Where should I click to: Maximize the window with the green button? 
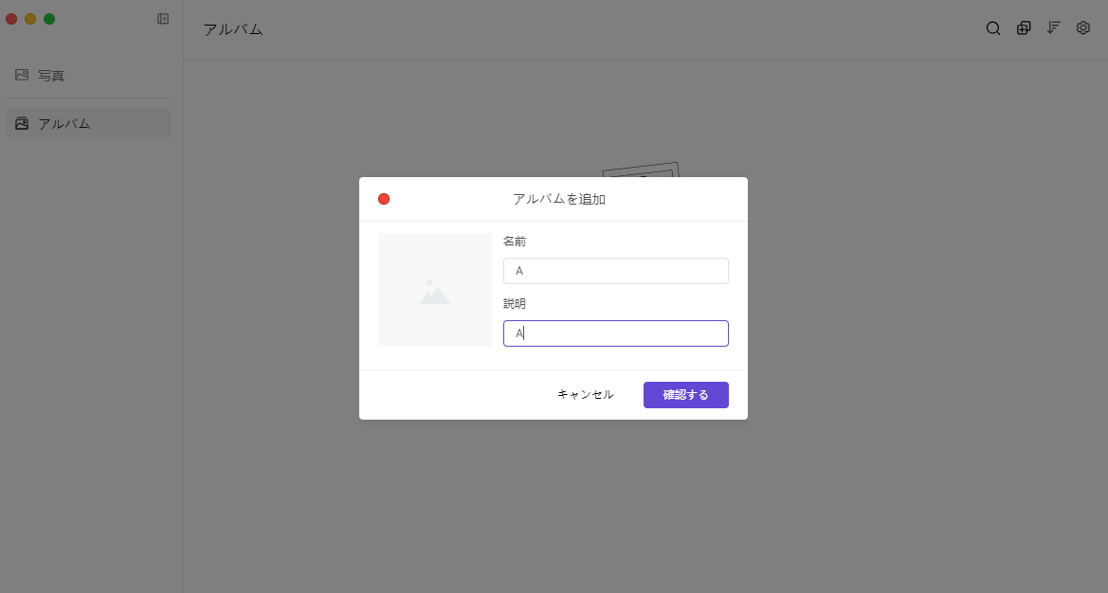click(49, 19)
